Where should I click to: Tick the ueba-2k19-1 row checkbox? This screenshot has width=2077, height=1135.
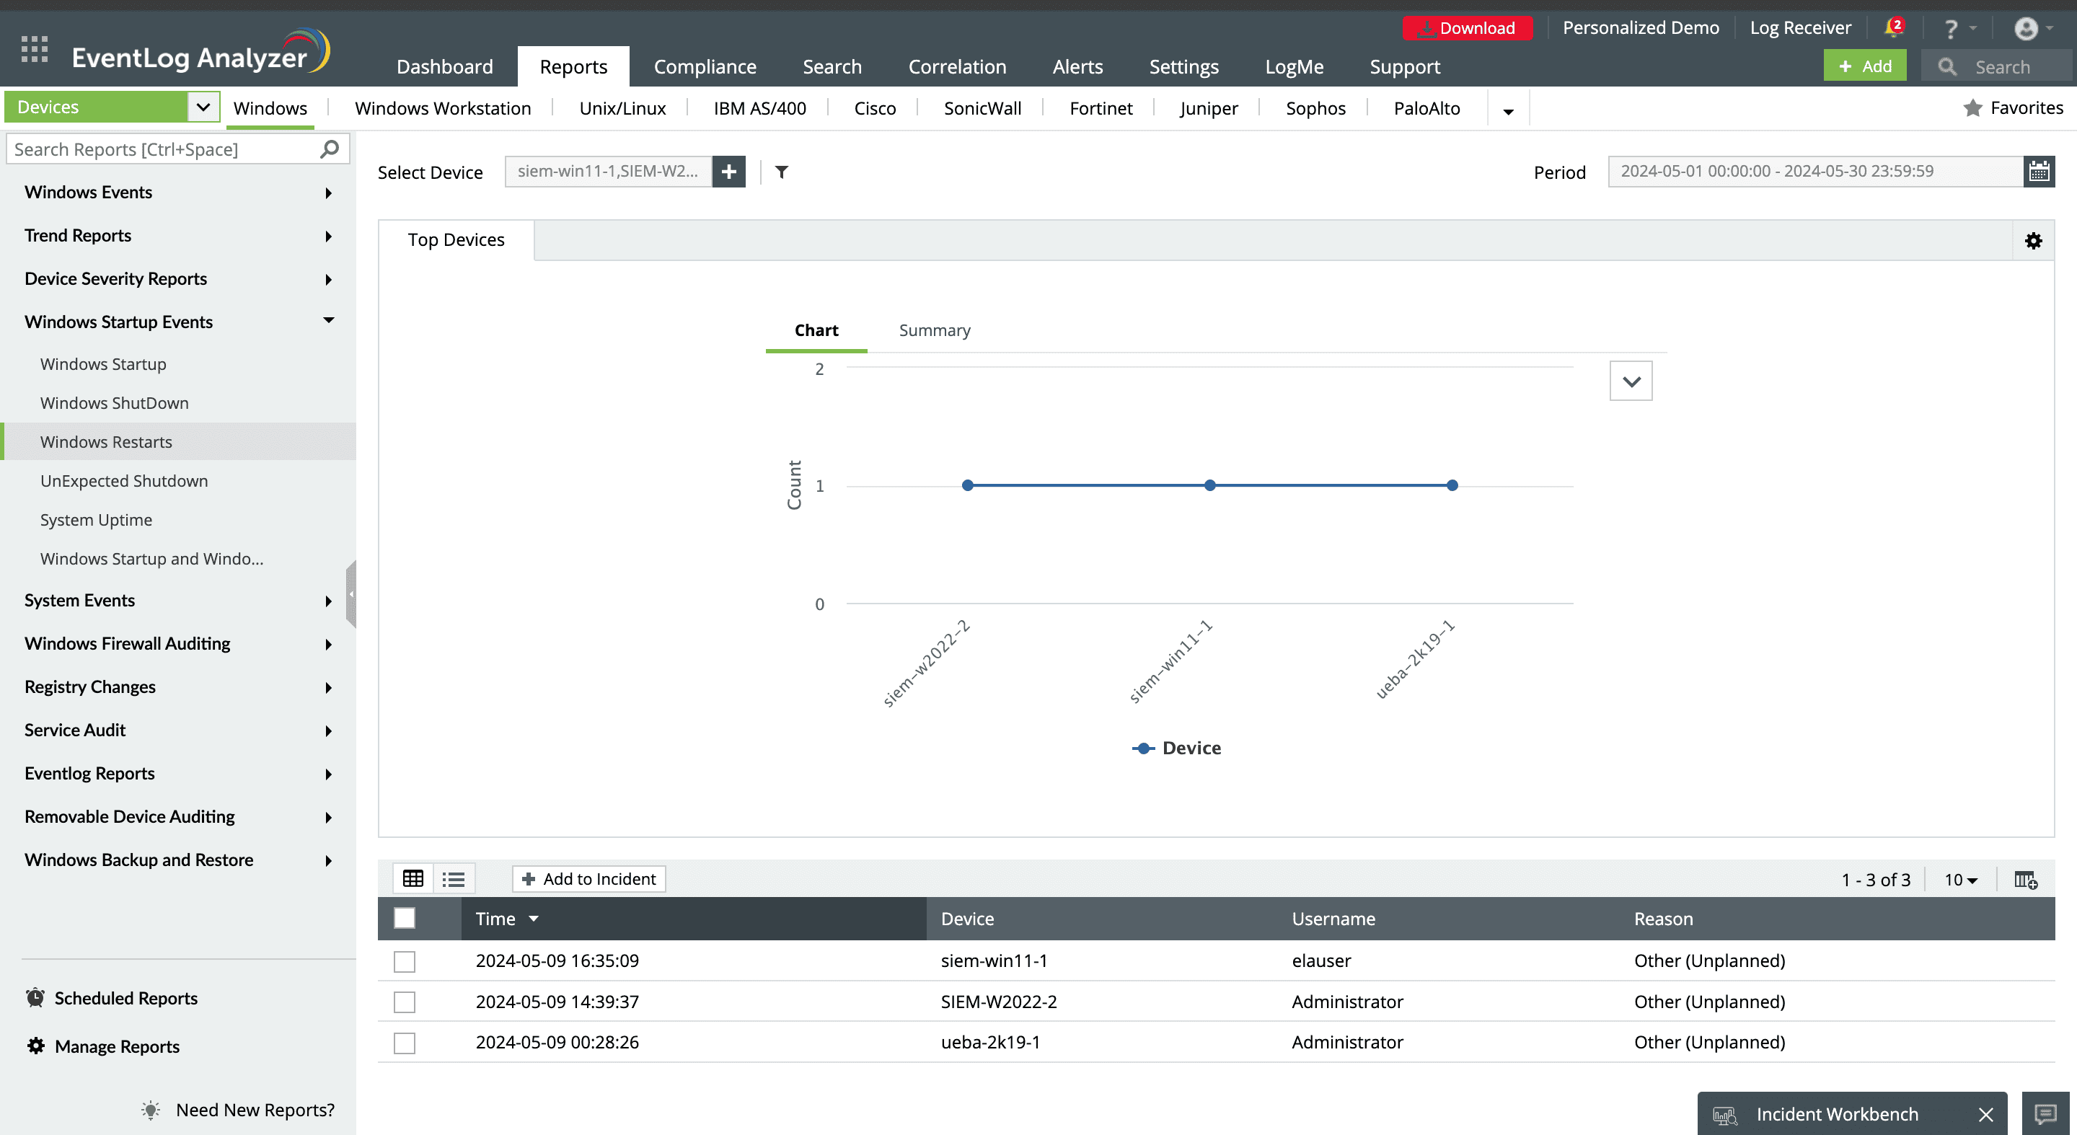tap(404, 1042)
